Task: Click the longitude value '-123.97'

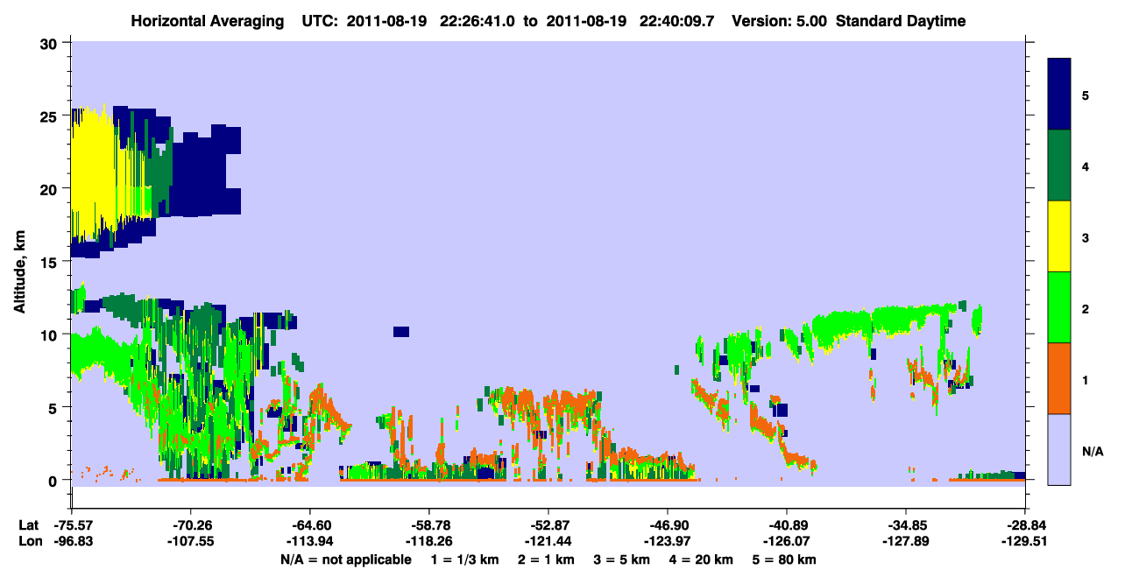Action: [668, 541]
